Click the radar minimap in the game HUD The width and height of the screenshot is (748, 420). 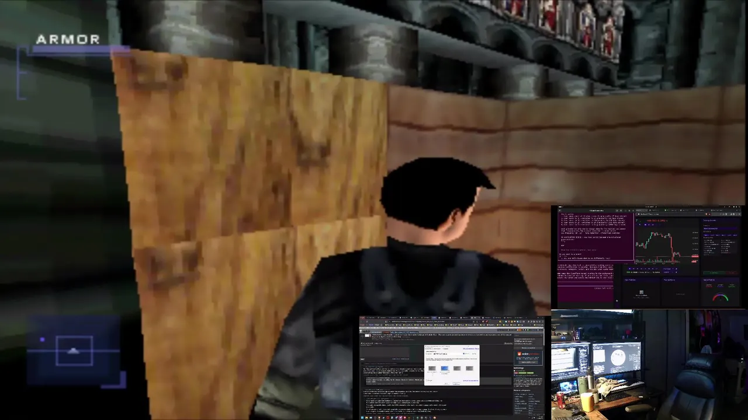coord(74,351)
